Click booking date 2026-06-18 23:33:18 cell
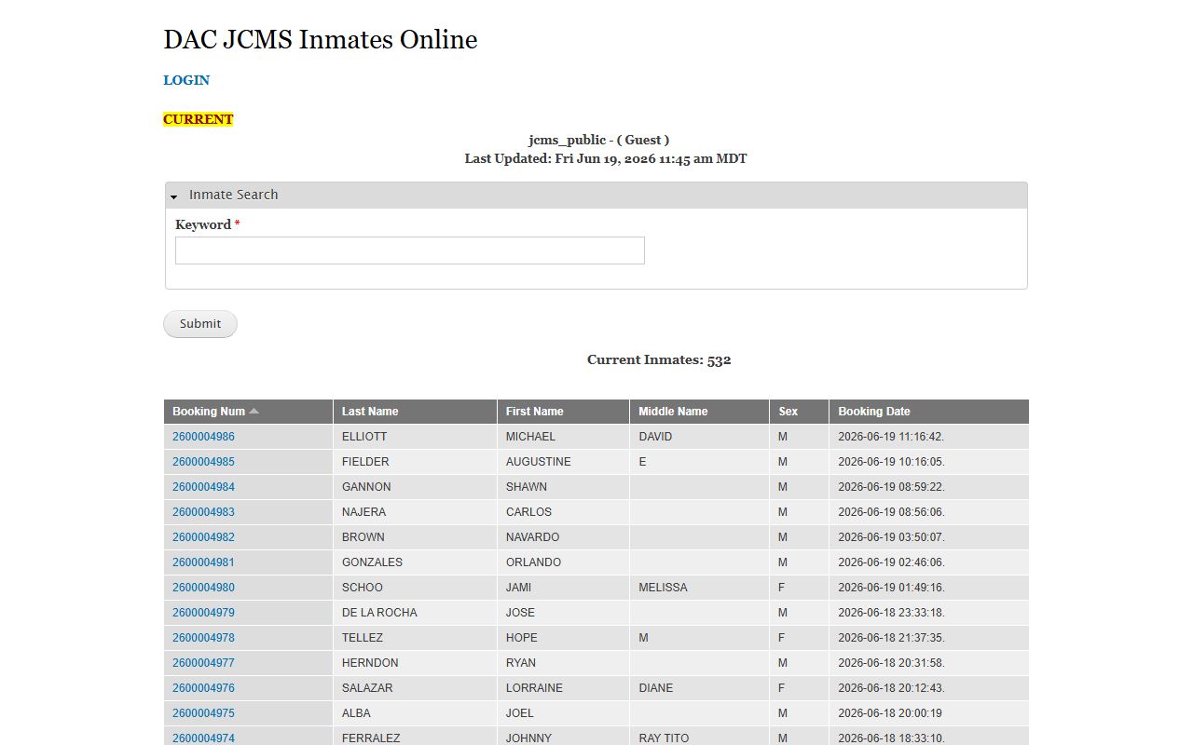The width and height of the screenshot is (1193, 745). [x=929, y=613]
